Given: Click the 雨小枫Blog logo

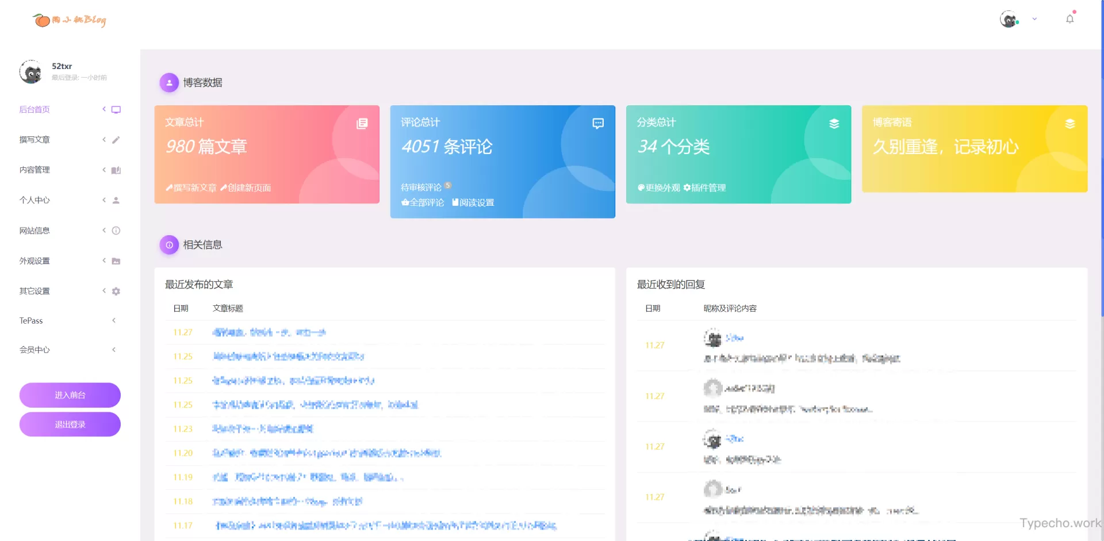Looking at the screenshot, I should click(69, 20).
